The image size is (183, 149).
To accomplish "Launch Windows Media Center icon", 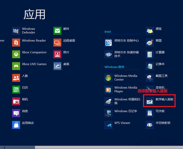I will [x=108, y=78].
